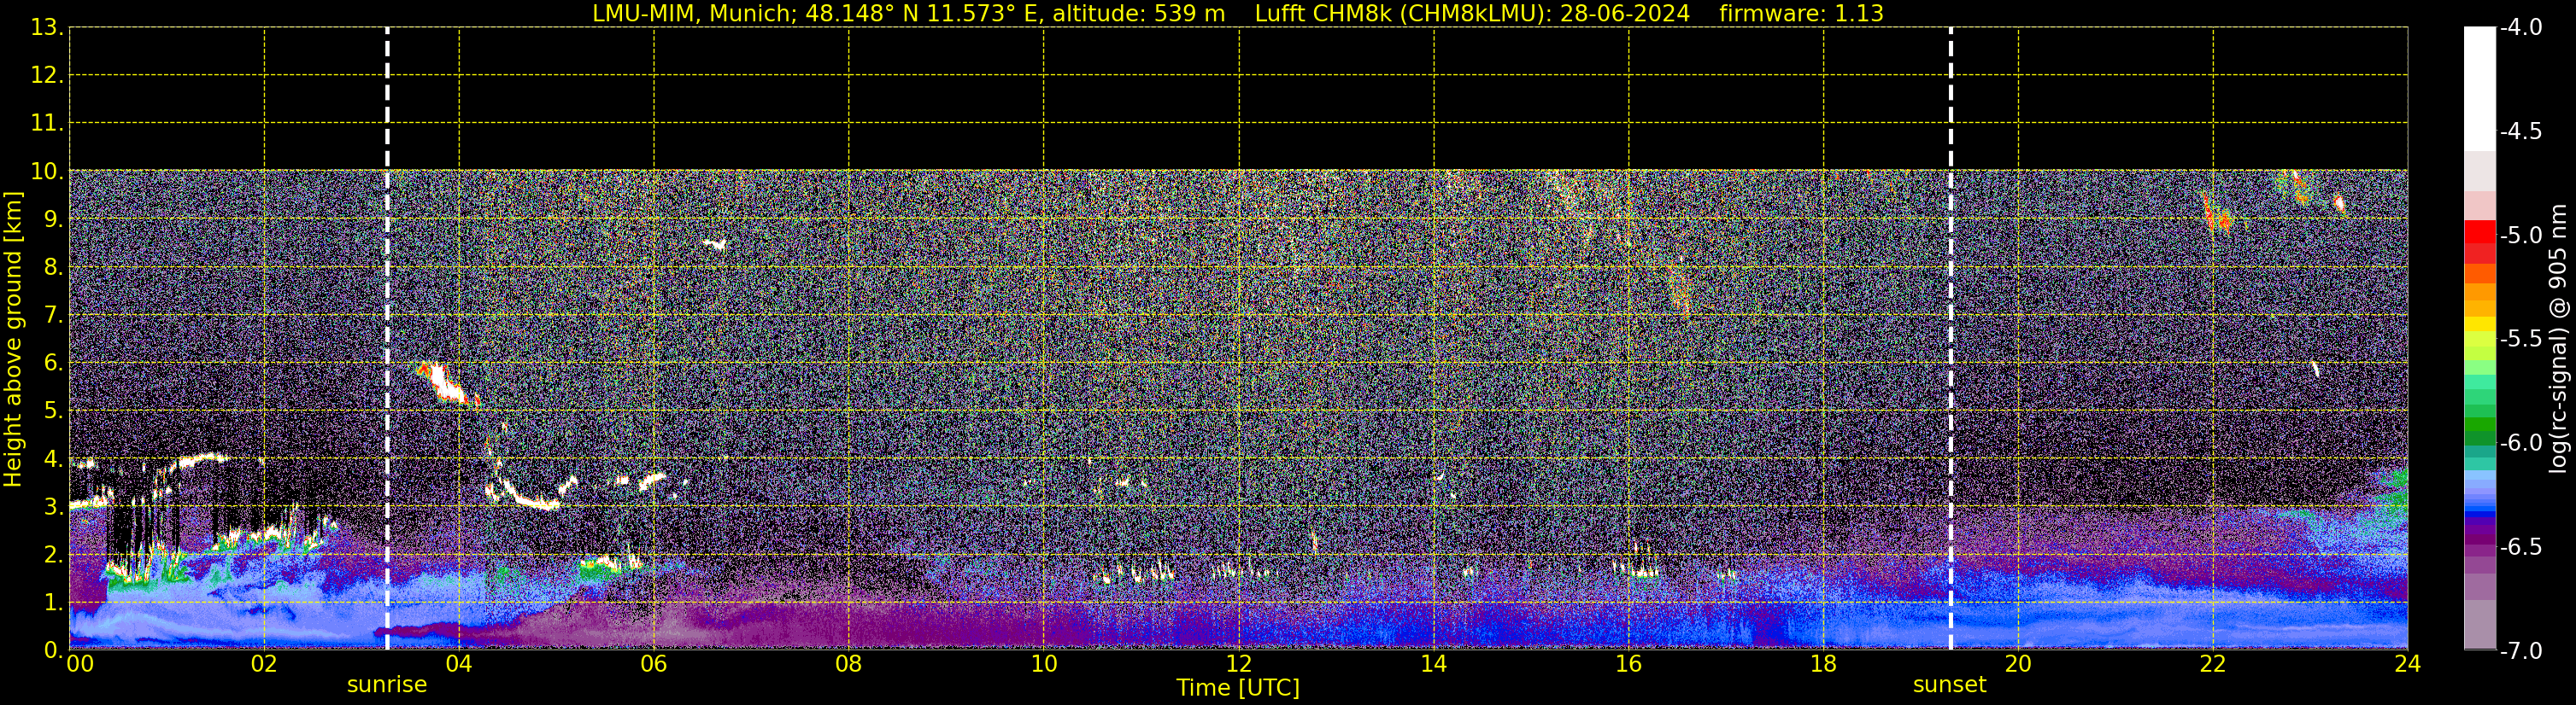Select the white dashed sunset line marker
Screen dimensions: 2576x705
click(x=1950, y=340)
